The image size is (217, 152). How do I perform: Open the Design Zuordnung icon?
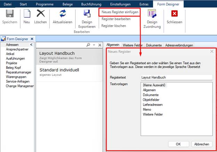coord(152,14)
